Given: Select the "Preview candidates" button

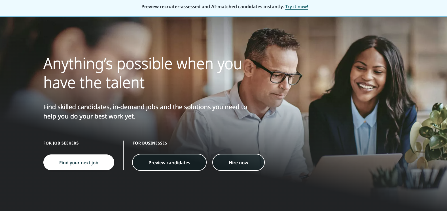Looking at the screenshot, I should click(169, 162).
